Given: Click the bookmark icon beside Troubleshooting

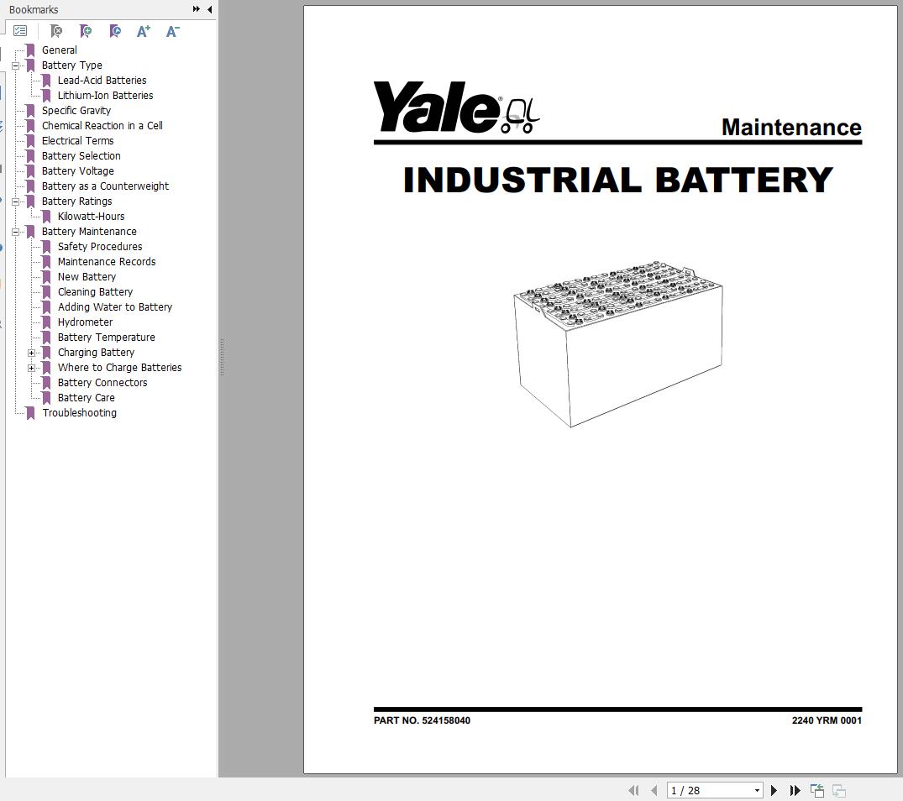Looking at the screenshot, I should tap(30, 413).
